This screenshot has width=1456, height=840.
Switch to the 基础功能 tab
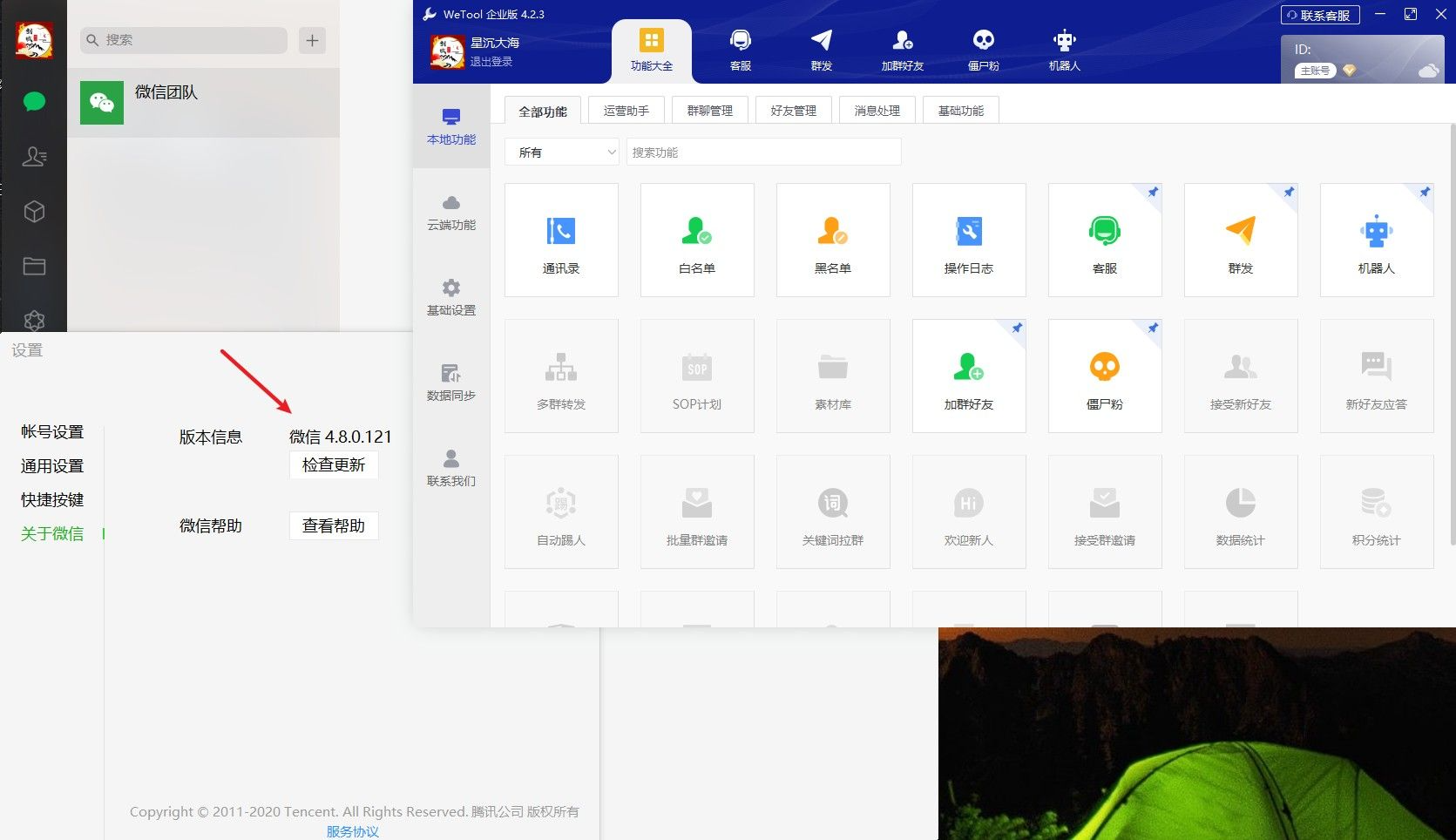[961, 111]
